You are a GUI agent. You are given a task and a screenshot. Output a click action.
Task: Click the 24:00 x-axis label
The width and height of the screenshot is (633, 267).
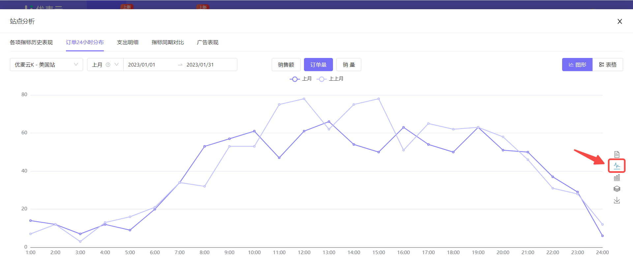(x=602, y=253)
